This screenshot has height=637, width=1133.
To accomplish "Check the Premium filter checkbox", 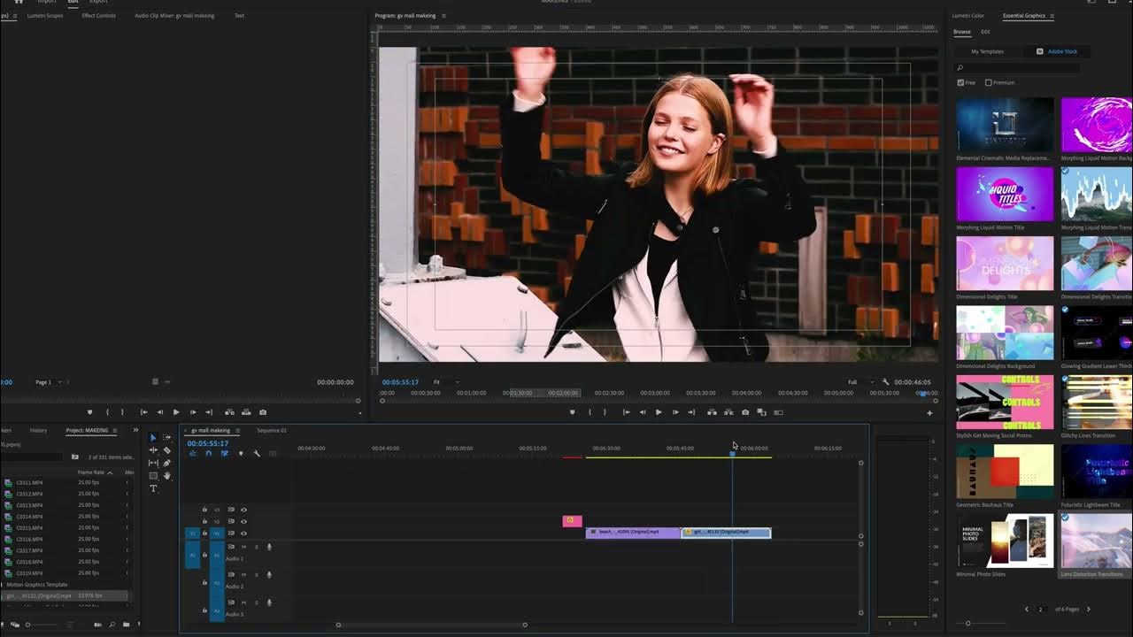I will pyautogui.click(x=989, y=83).
